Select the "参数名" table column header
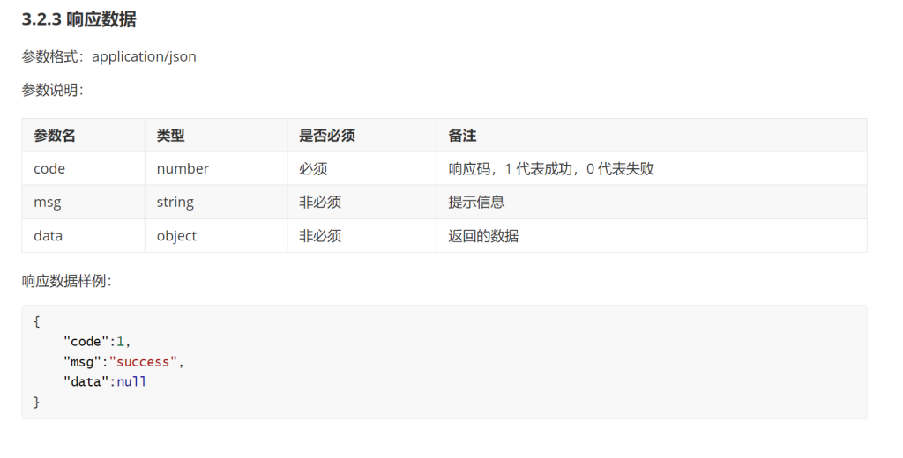 click(55, 136)
